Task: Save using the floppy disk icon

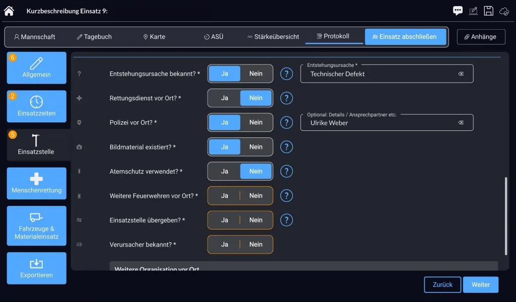Action: click(488, 11)
